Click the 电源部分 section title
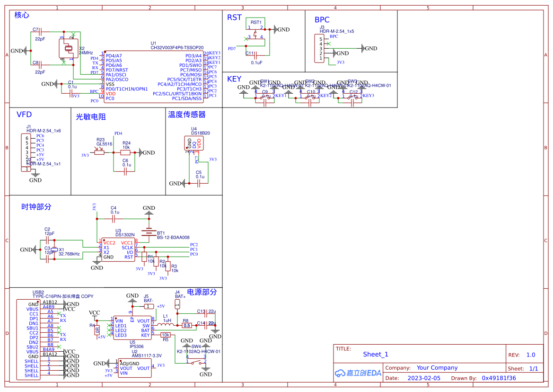Viewport: 553px width, 392px height. tap(202, 292)
